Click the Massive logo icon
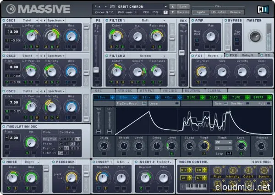The width and height of the screenshot is (275, 195). coord(11,9)
